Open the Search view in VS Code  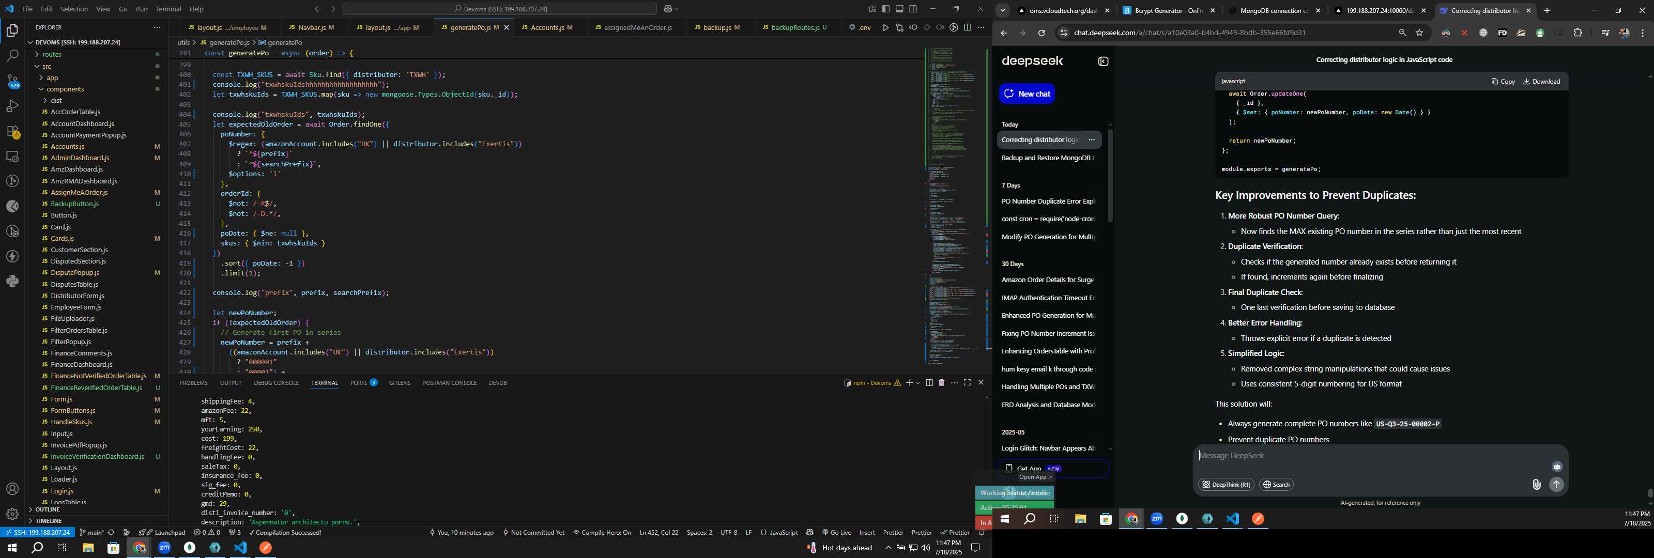pyautogui.click(x=12, y=56)
